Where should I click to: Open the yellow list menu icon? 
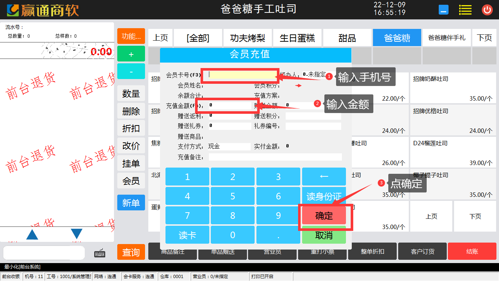coord(465,10)
